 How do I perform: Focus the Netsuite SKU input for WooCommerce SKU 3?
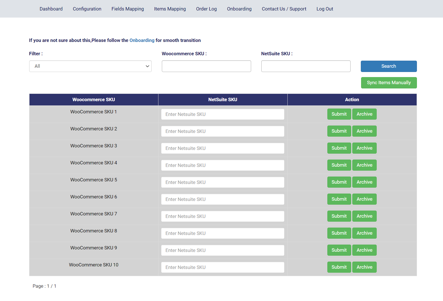coord(223,148)
